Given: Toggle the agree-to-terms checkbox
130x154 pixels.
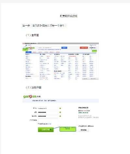Looking at the screenshot, I should [x=38, y=124].
